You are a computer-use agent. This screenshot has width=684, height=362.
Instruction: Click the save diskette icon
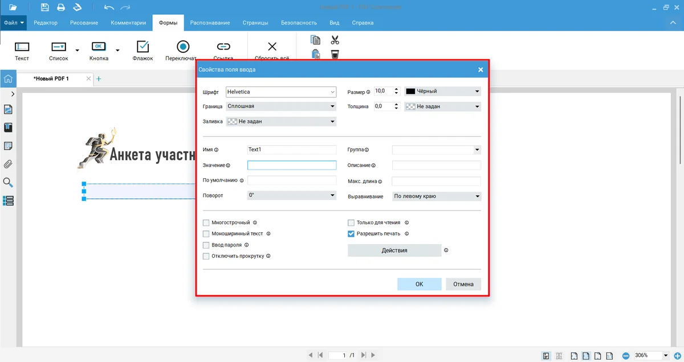(45, 7)
